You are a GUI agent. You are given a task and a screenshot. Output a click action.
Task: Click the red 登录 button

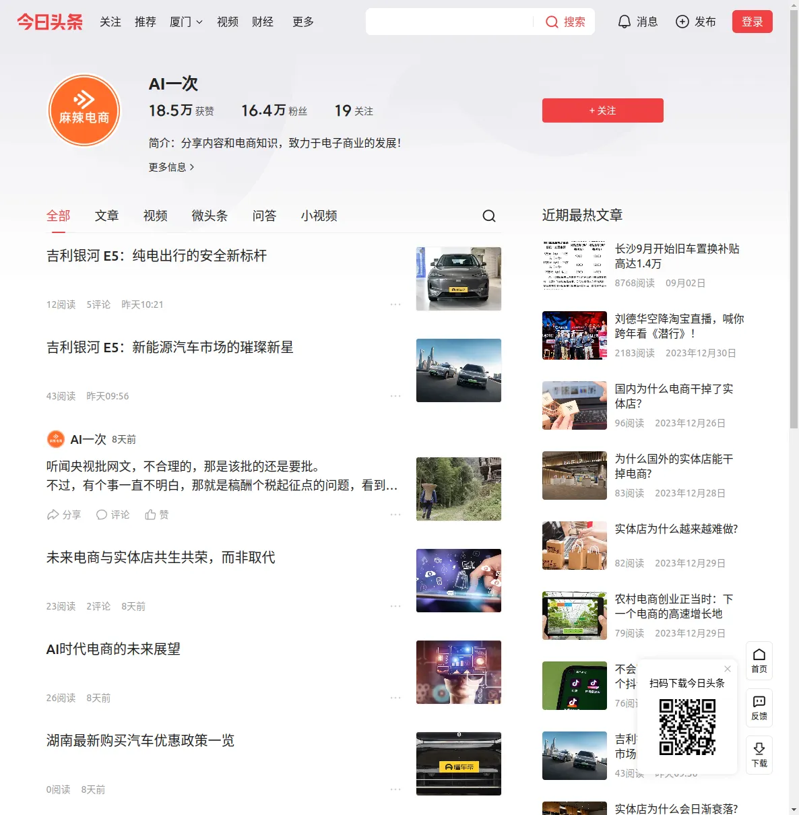pyautogui.click(x=753, y=22)
